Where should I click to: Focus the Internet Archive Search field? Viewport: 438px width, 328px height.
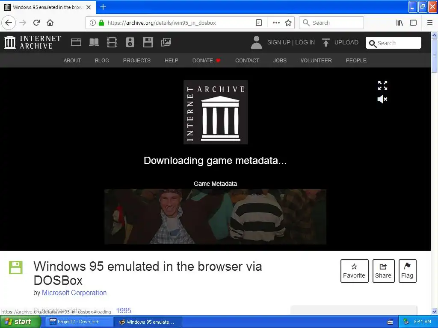(x=394, y=43)
